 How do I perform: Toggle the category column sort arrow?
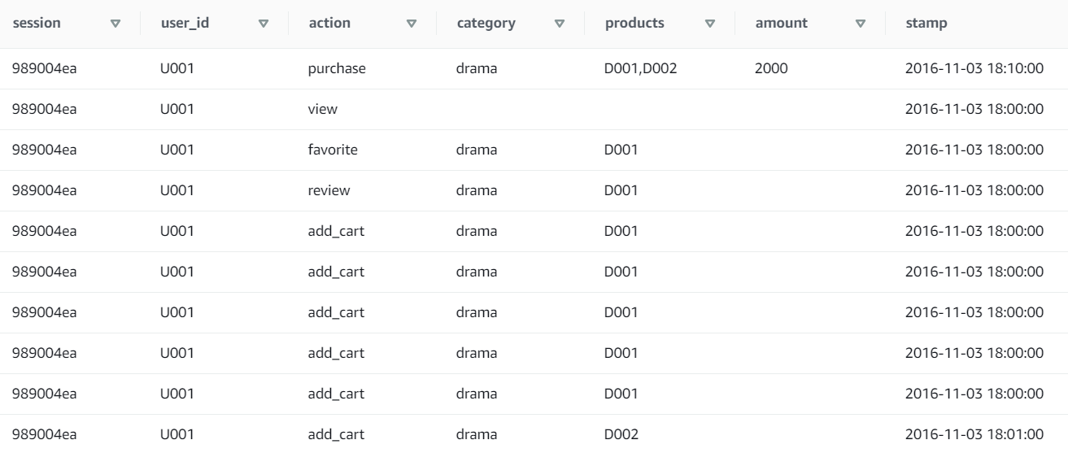(x=560, y=24)
